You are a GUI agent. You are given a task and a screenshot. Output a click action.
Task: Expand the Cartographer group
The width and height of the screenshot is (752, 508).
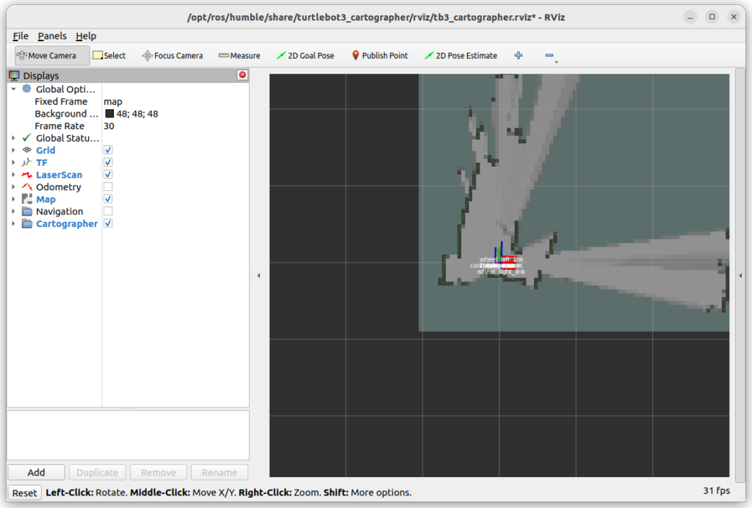pos(13,224)
